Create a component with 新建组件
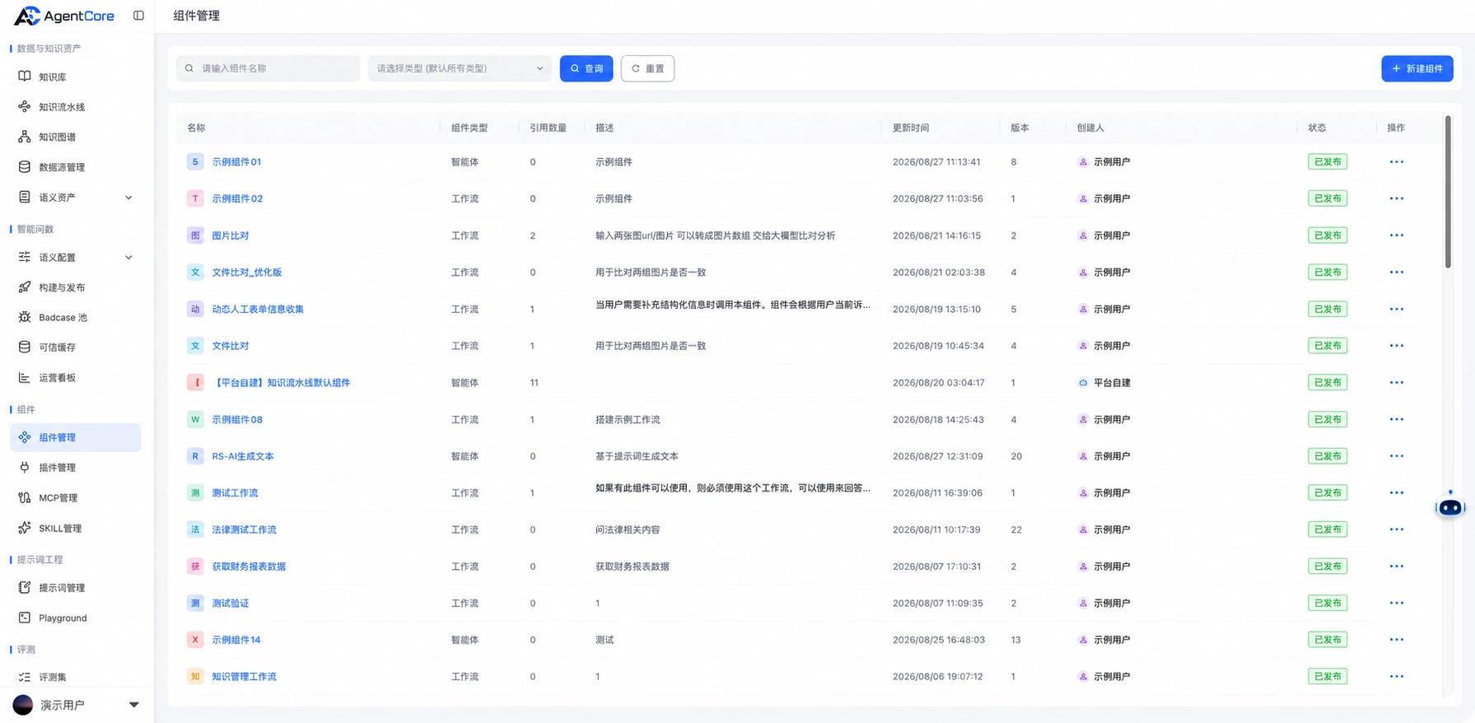Image resolution: width=1475 pixels, height=723 pixels. (1417, 68)
